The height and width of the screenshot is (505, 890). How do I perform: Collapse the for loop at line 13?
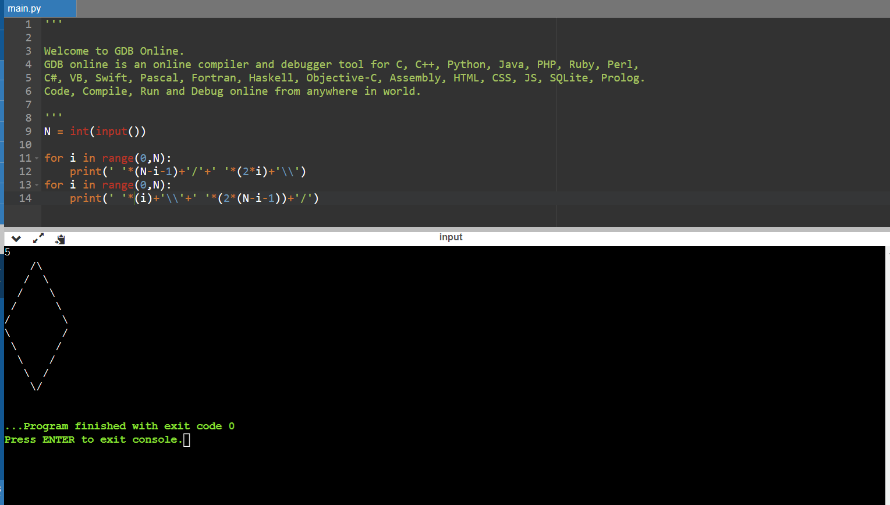[37, 185]
